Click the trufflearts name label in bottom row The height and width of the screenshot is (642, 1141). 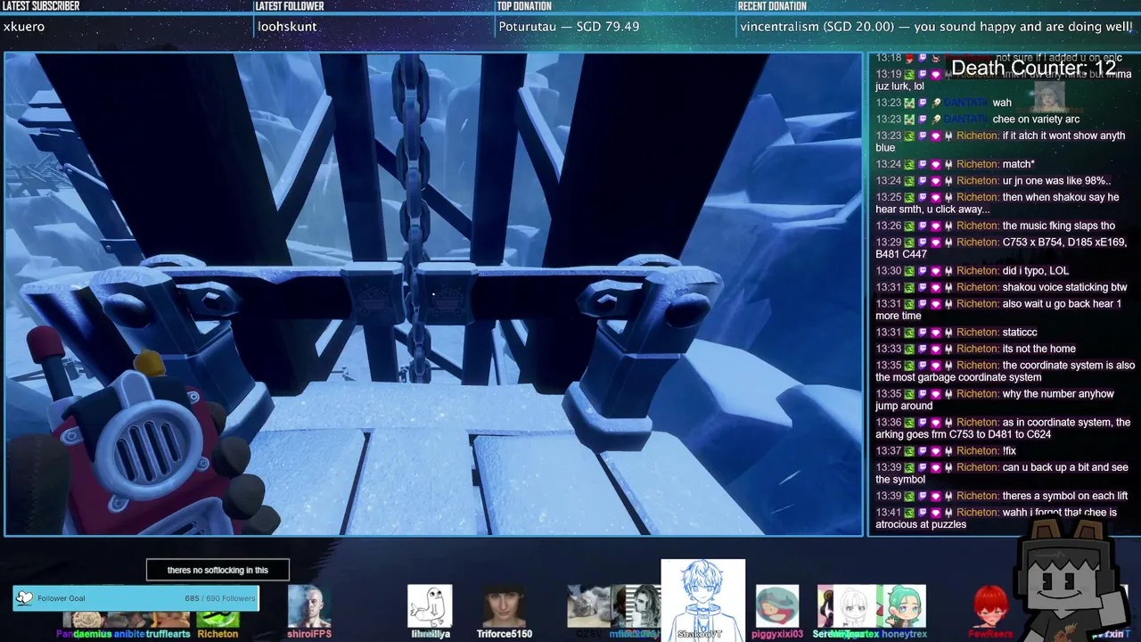coord(168,634)
